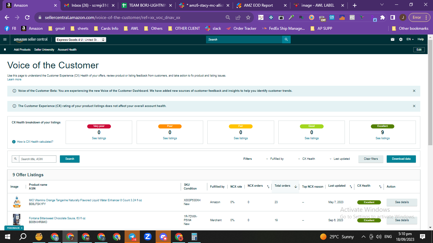Click the Search title, ASIN input field
Screen dimensions: 433x243
(38, 159)
